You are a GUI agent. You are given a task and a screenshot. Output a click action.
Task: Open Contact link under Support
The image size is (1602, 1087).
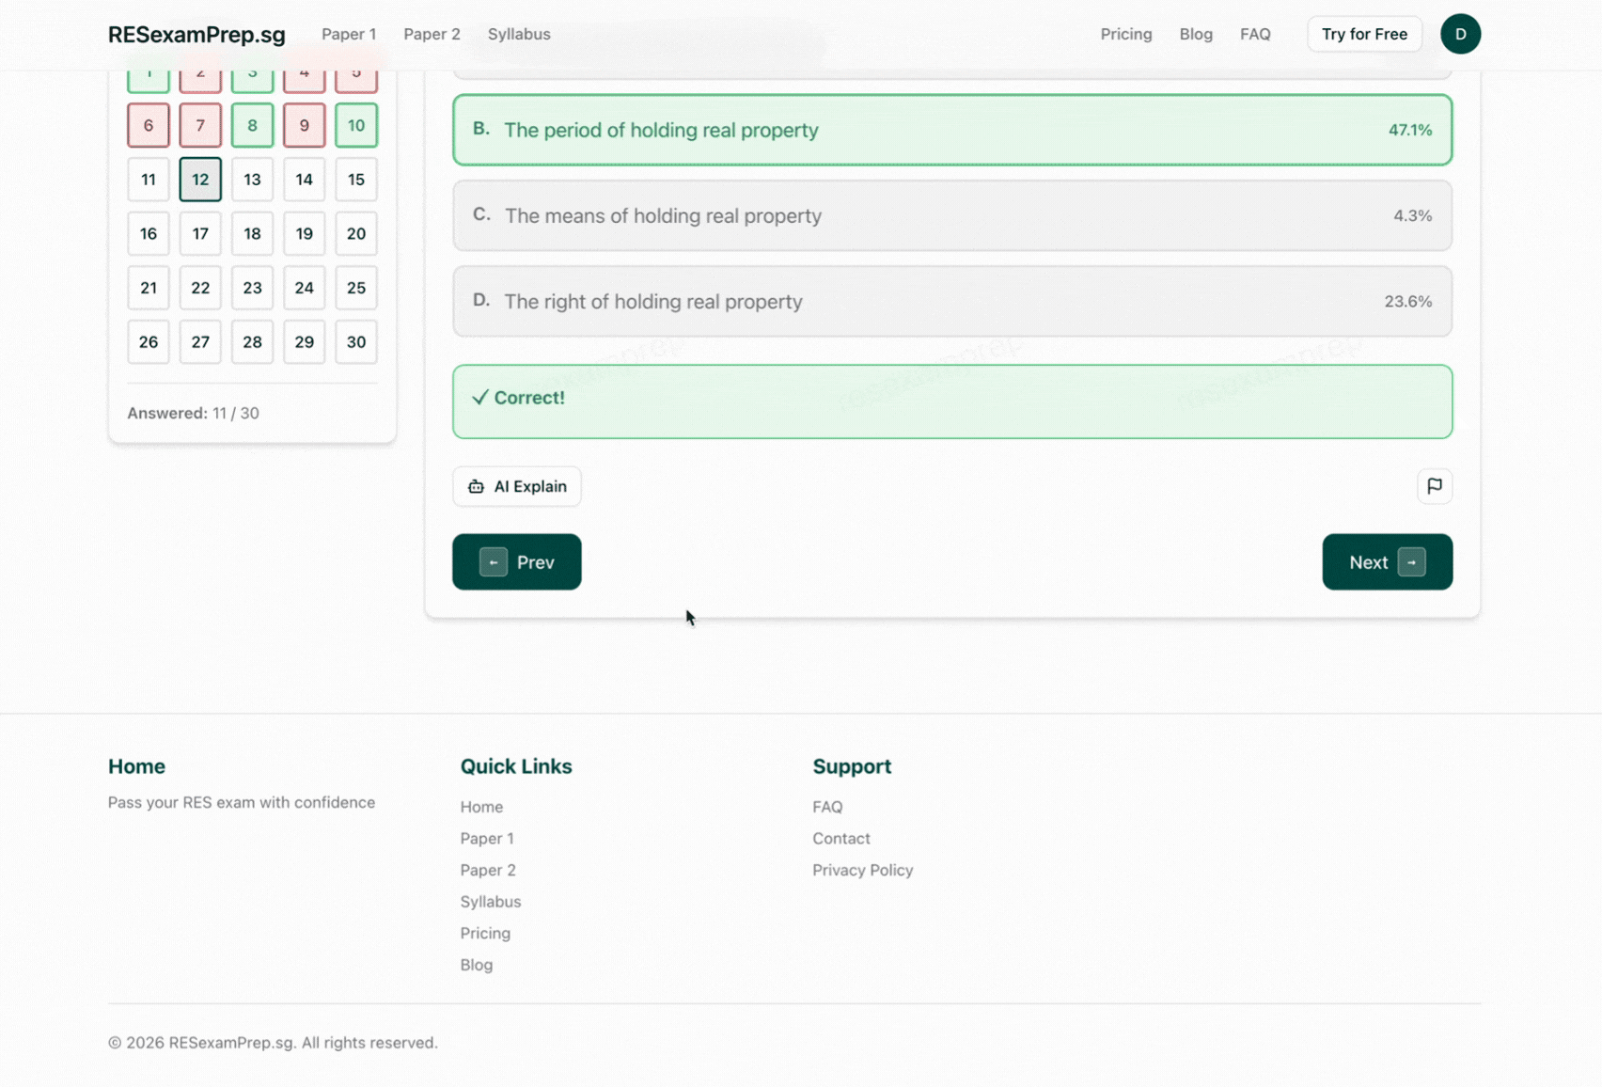click(x=840, y=838)
